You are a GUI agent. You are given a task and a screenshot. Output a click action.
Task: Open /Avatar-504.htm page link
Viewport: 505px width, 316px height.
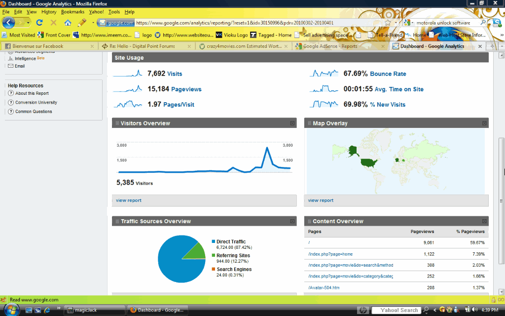point(324,288)
